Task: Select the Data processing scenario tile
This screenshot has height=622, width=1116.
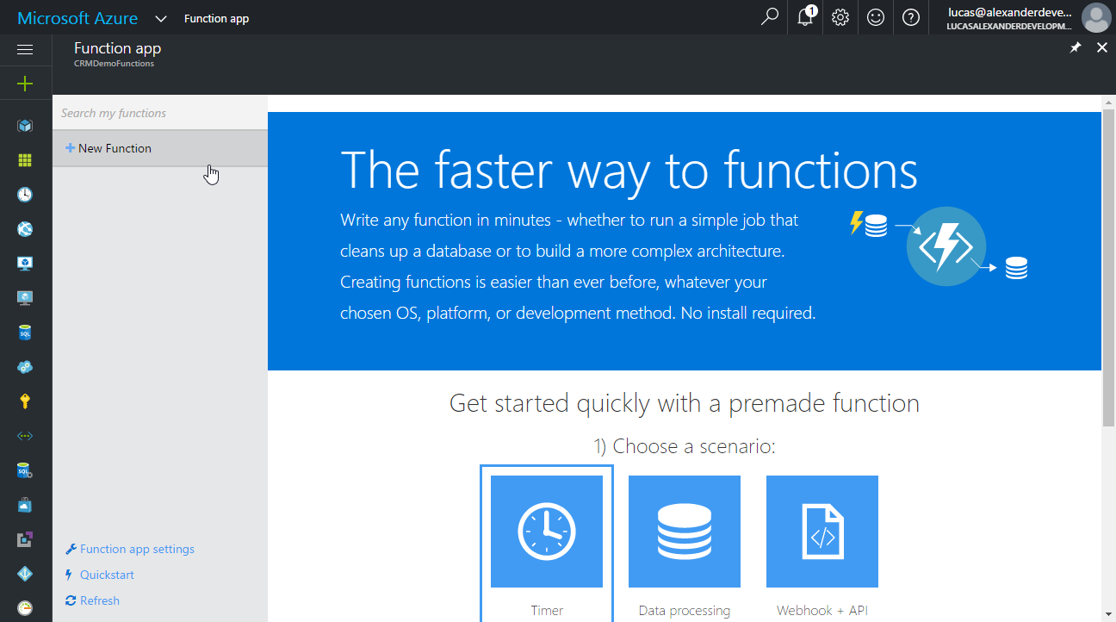Action: pyautogui.click(x=685, y=547)
